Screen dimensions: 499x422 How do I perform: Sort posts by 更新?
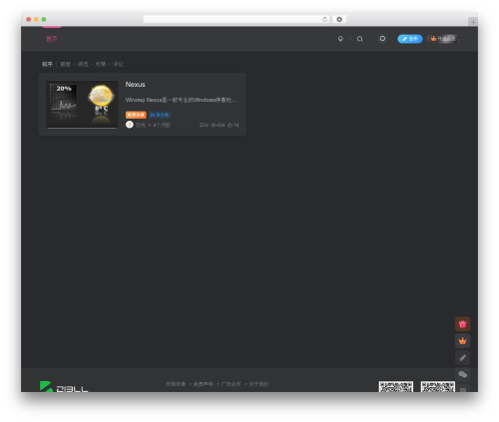tap(65, 64)
